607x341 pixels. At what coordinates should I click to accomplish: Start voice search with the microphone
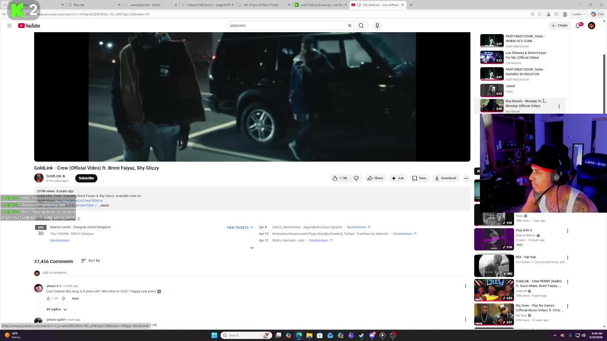377,26
